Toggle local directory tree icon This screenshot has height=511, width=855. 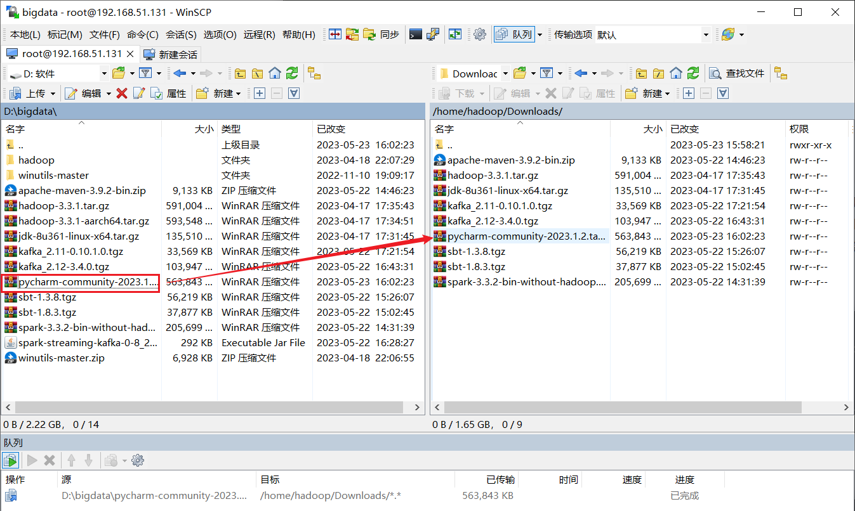coord(314,74)
